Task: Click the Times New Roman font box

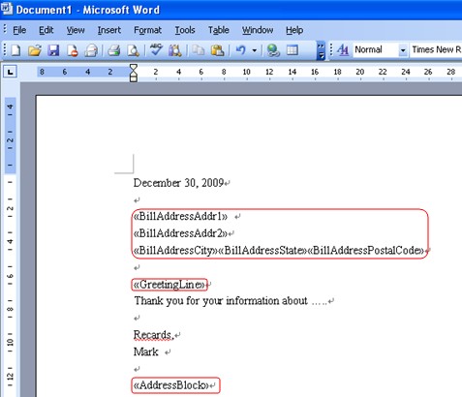Action: [436, 50]
